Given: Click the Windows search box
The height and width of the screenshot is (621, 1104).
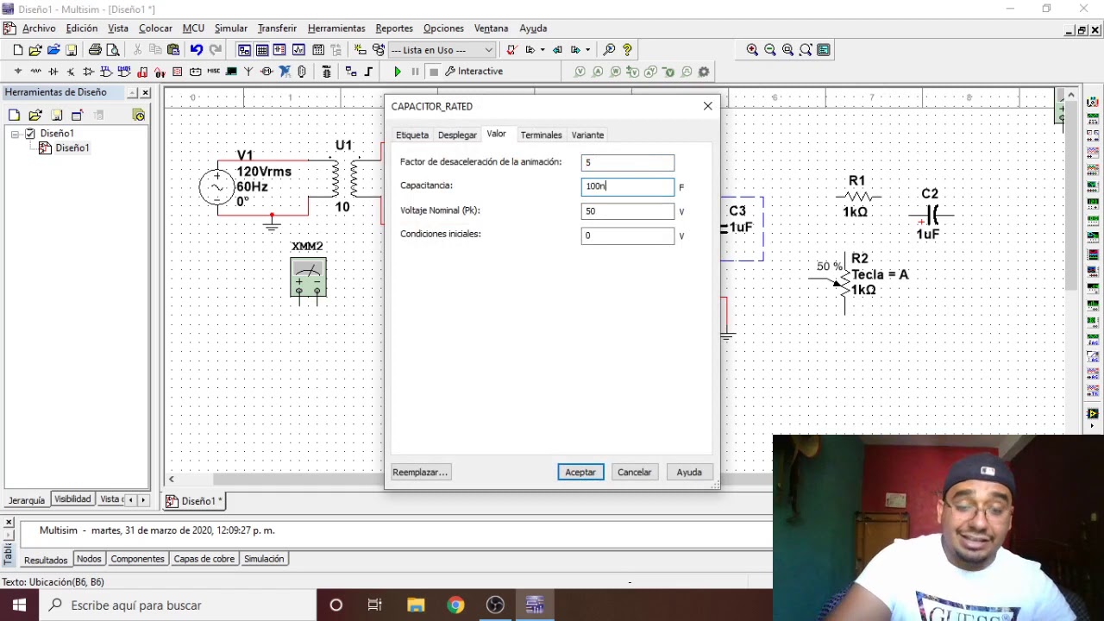Looking at the screenshot, I should (177, 605).
